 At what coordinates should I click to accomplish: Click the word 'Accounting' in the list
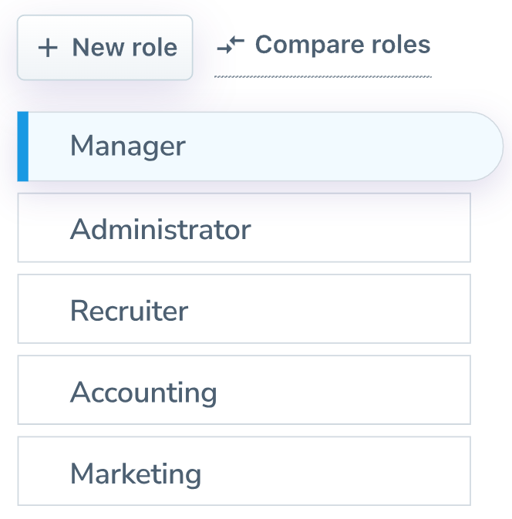[143, 393]
